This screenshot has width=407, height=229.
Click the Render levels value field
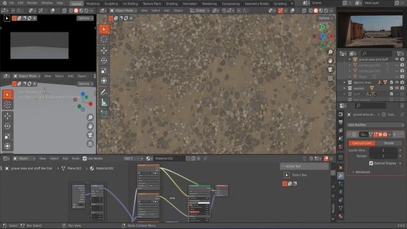click(383, 156)
